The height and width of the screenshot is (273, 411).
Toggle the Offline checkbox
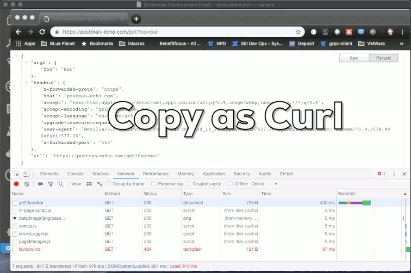click(230, 184)
